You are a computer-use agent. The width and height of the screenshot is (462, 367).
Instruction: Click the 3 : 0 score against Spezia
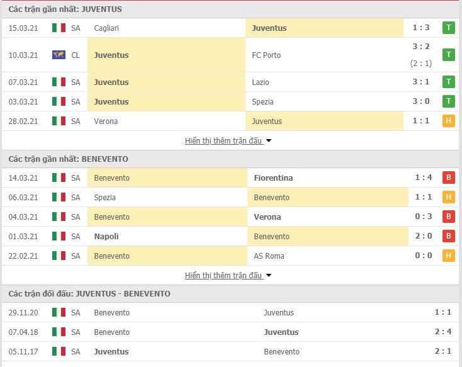pos(420,101)
